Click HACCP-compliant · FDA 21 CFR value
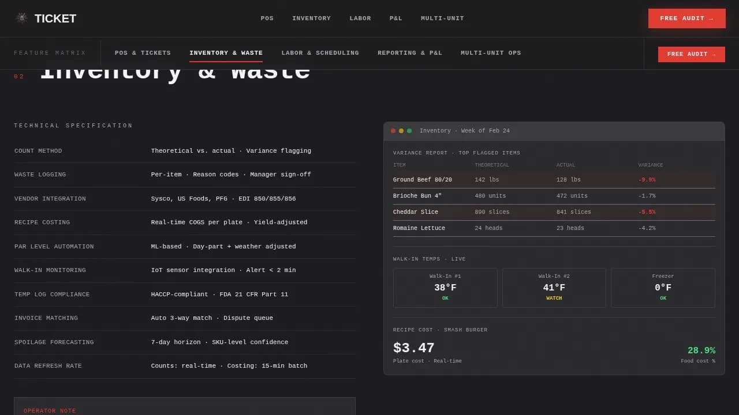This screenshot has height=415, width=739. tap(219, 295)
